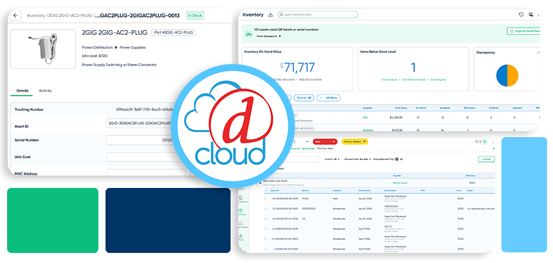
Task: Click 2GIG 2GIG-AC2-PLUG breadcrumb
Action: click(70, 15)
